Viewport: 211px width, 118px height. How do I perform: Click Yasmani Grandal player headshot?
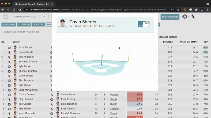[x=15, y=62]
